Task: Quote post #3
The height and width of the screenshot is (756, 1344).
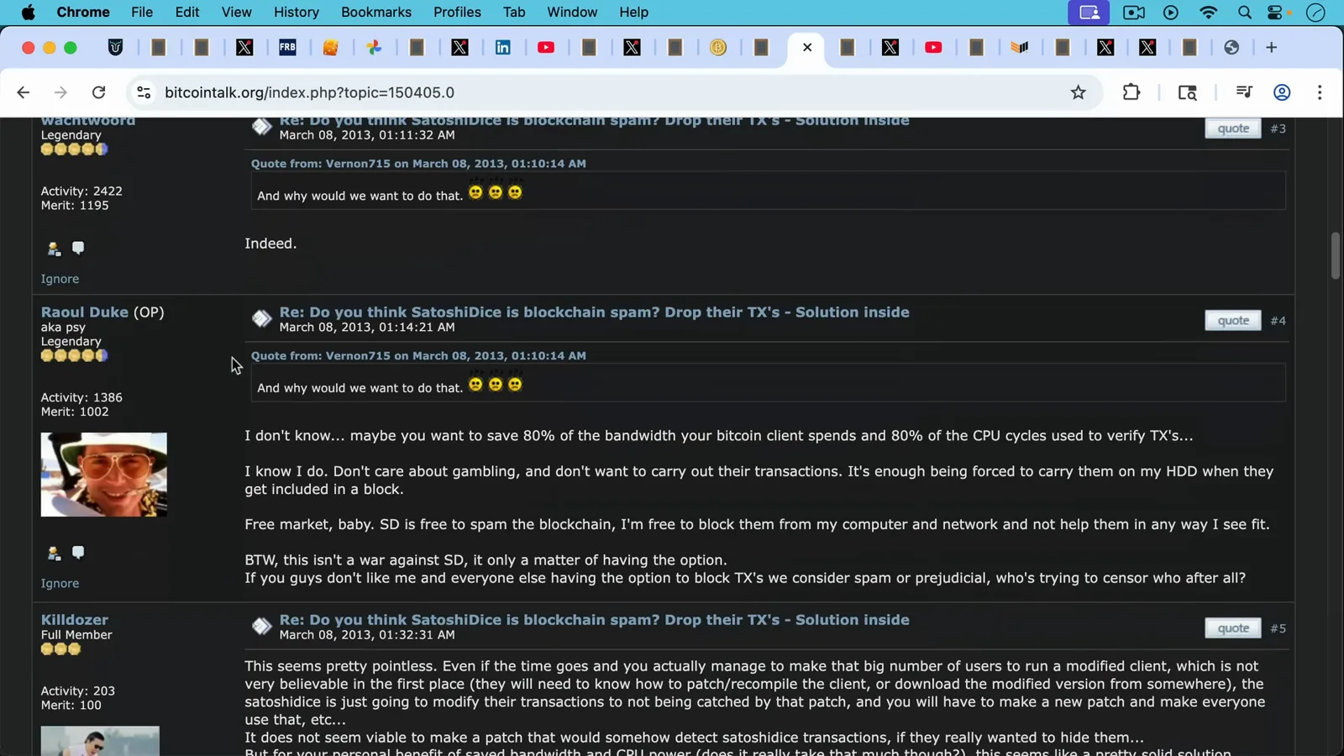Action: (x=1233, y=129)
